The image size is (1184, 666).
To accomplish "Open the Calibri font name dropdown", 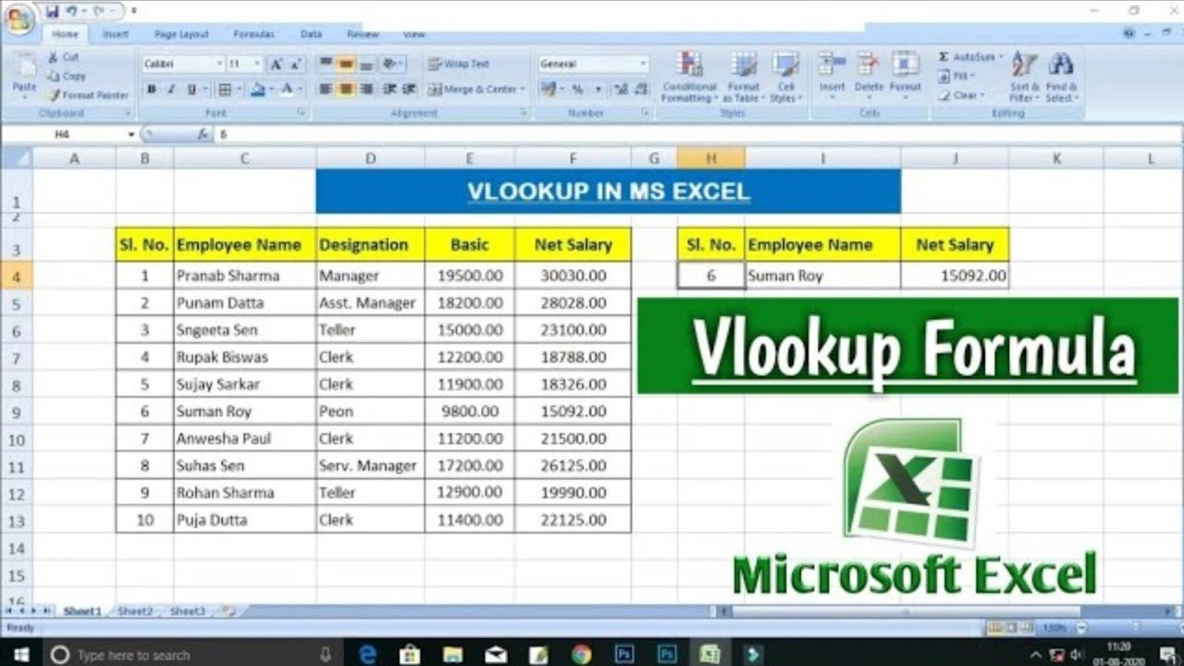I will [x=220, y=64].
